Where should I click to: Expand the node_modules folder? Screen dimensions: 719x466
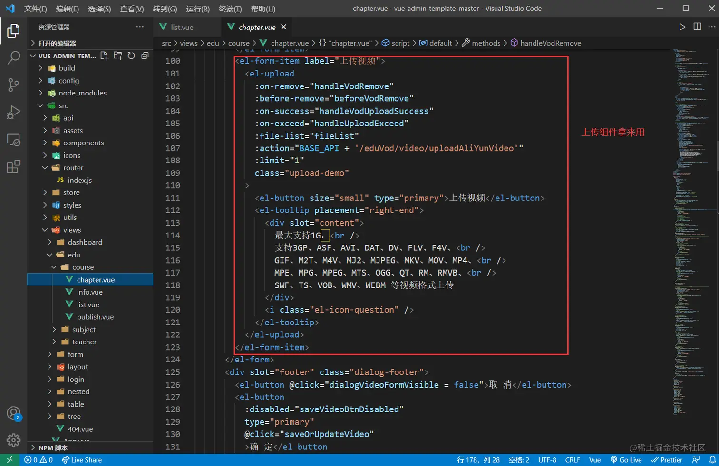pyautogui.click(x=90, y=93)
